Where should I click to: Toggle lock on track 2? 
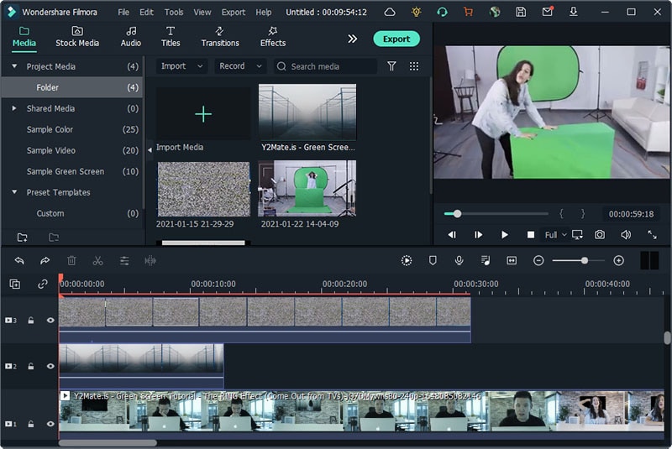coord(31,367)
